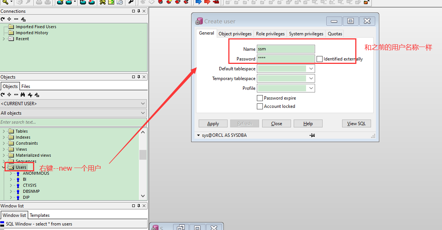The image size is (442, 230).
Task: Switch to the Role privileges tab
Action: click(x=270, y=33)
